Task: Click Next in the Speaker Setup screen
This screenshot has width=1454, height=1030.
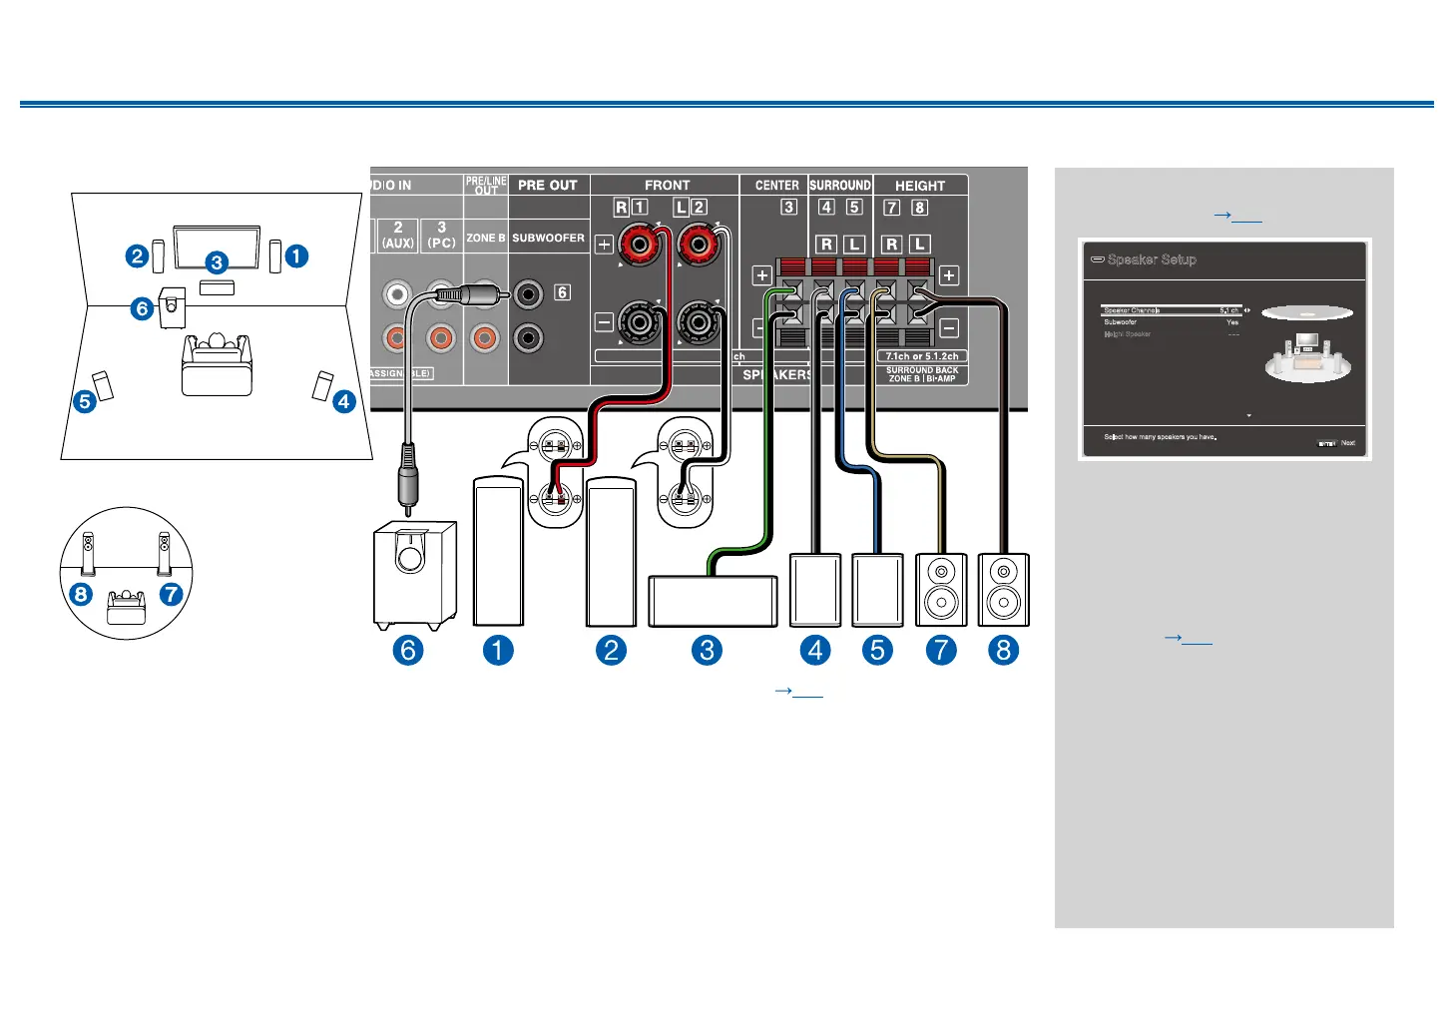Action: coord(1348,443)
